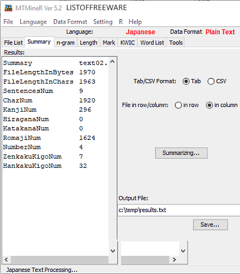Expand the small dropdown chevron beside Save area
240x274 pixels.
click(183, 251)
